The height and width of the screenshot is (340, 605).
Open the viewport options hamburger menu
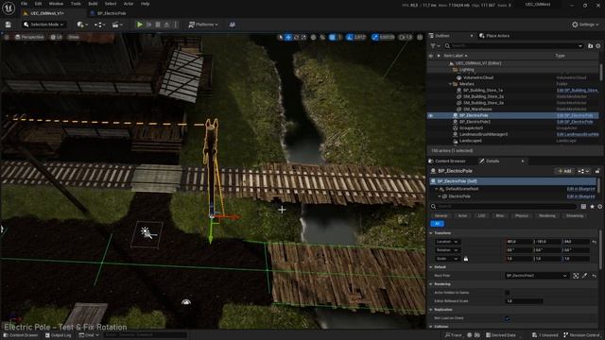pos(7,38)
